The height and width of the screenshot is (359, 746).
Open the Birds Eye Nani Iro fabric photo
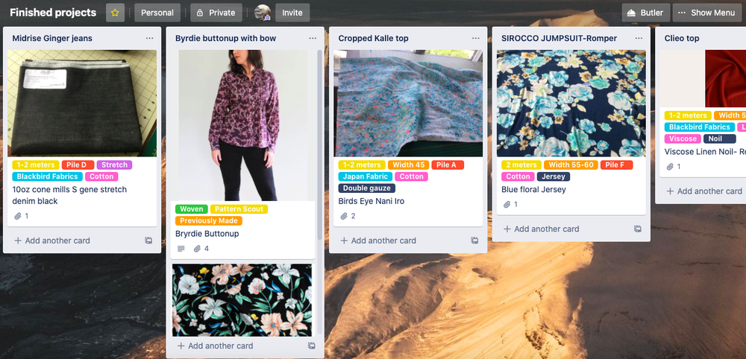click(408, 104)
